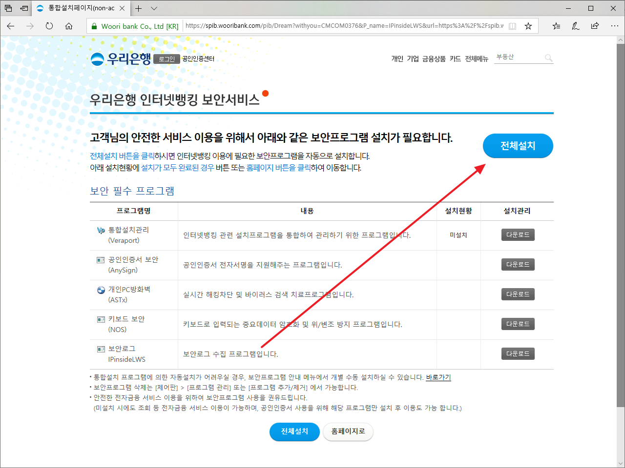Screen dimensions: 625x468
Task: Click the 로그인 button
Action: (167, 59)
